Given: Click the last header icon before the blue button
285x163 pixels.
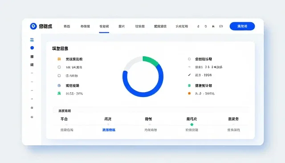Looking at the screenshot, I should 221,27.
